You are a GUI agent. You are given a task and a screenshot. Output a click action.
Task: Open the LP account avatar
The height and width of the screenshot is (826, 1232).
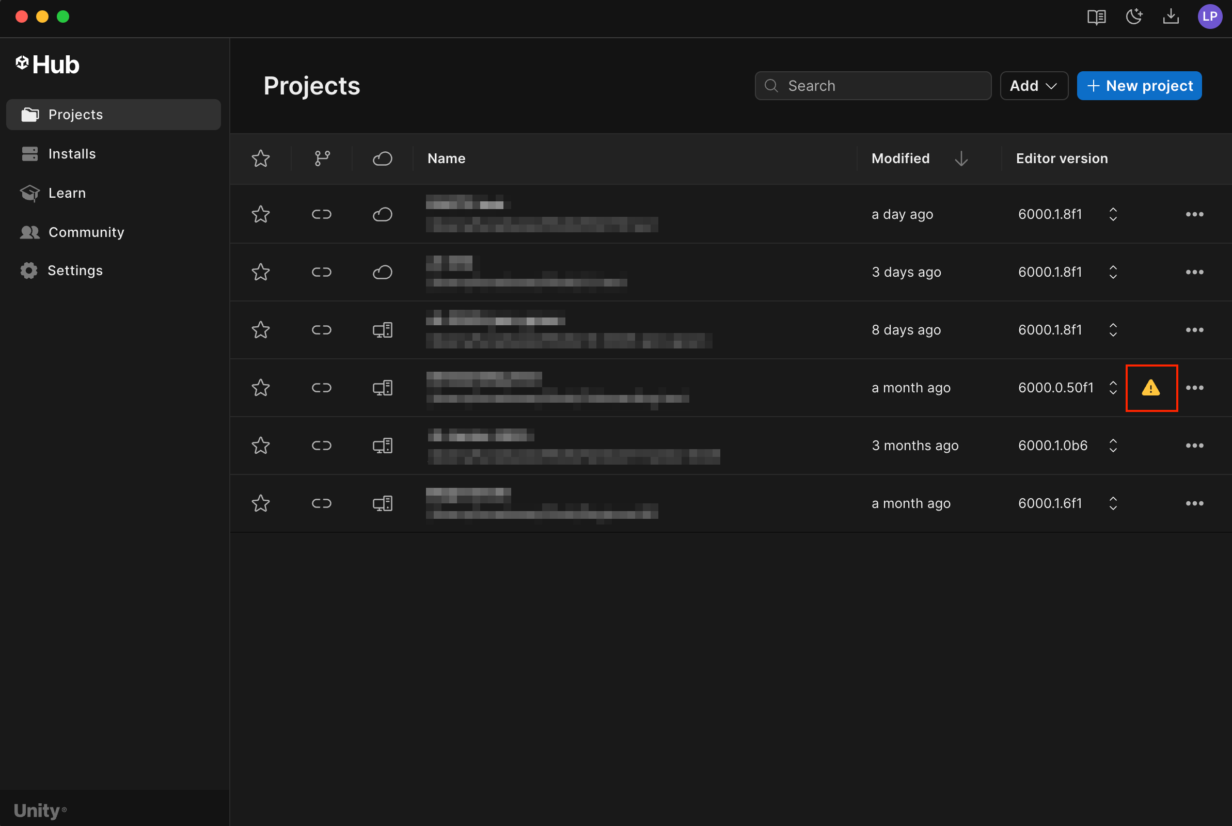[1209, 17]
